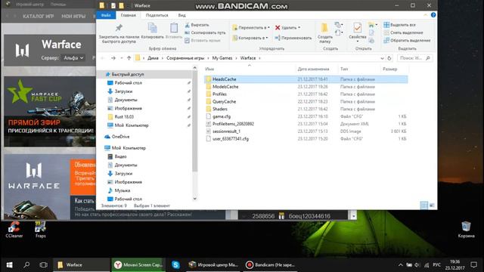The image size is (484, 272).
Task: Open Move to (Переместить в) dropdown
Action: tap(251, 27)
